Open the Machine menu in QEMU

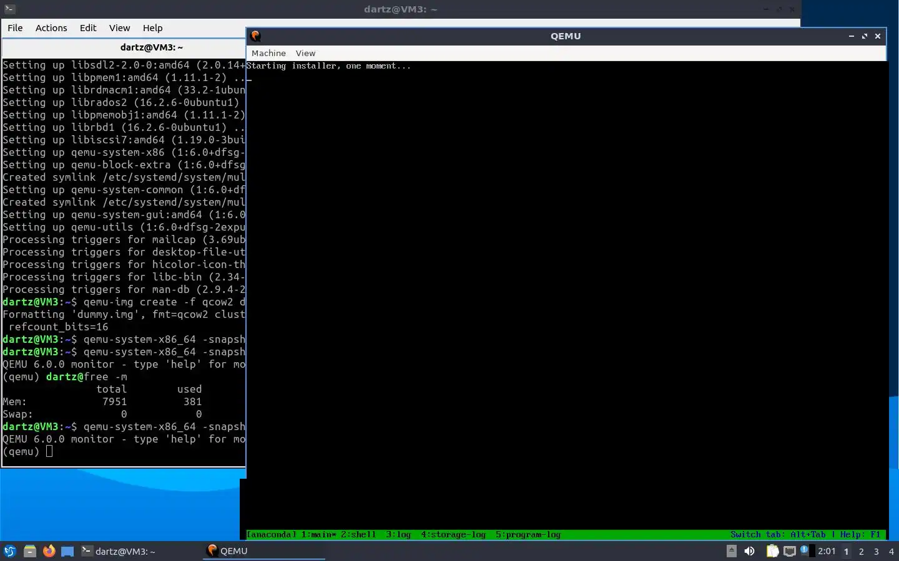click(x=268, y=53)
